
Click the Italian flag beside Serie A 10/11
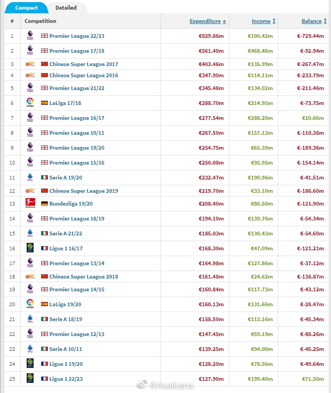[44, 349]
